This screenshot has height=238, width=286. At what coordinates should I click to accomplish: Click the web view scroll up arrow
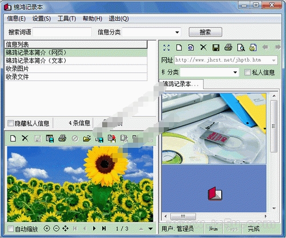pos(274,96)
